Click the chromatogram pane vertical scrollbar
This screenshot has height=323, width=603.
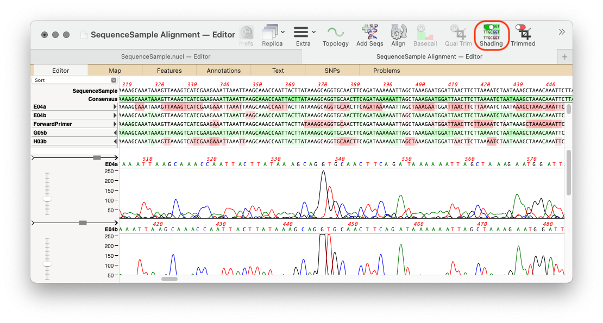click(x=569, y=173)
